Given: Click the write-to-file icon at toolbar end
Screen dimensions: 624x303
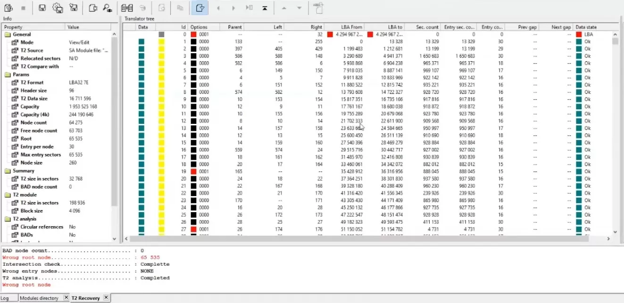Looking at the screenshot, I should point(319,8).
